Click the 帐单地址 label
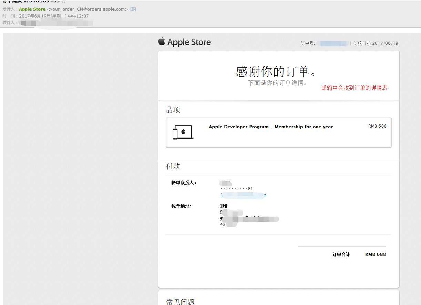This screenshot has width=421, height=305. (x=182, y=206)
